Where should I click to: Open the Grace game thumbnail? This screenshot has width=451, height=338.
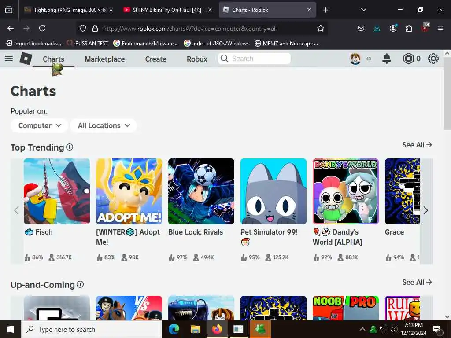click(402, 191)
